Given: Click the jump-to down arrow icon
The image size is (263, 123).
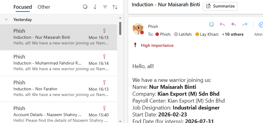Looking at the screenshot, I should [x=95, y=7].
